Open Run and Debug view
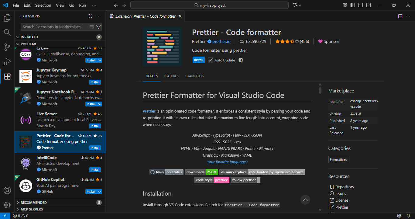 click(7, 62)
